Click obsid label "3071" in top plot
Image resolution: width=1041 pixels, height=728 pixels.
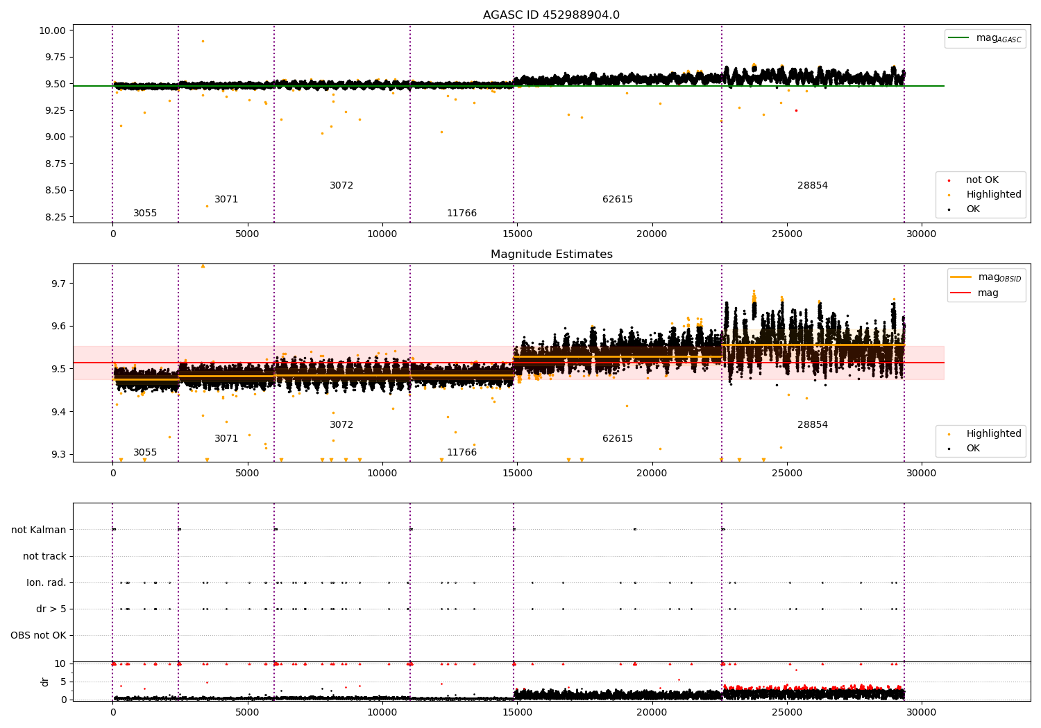click(226, 200)
